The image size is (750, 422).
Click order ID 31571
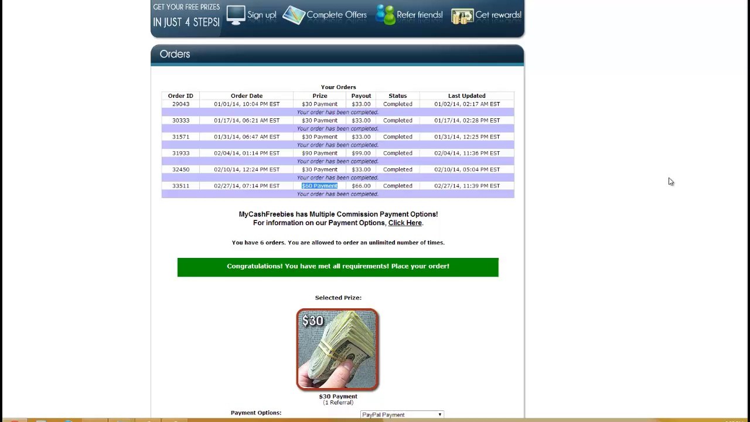180,137
